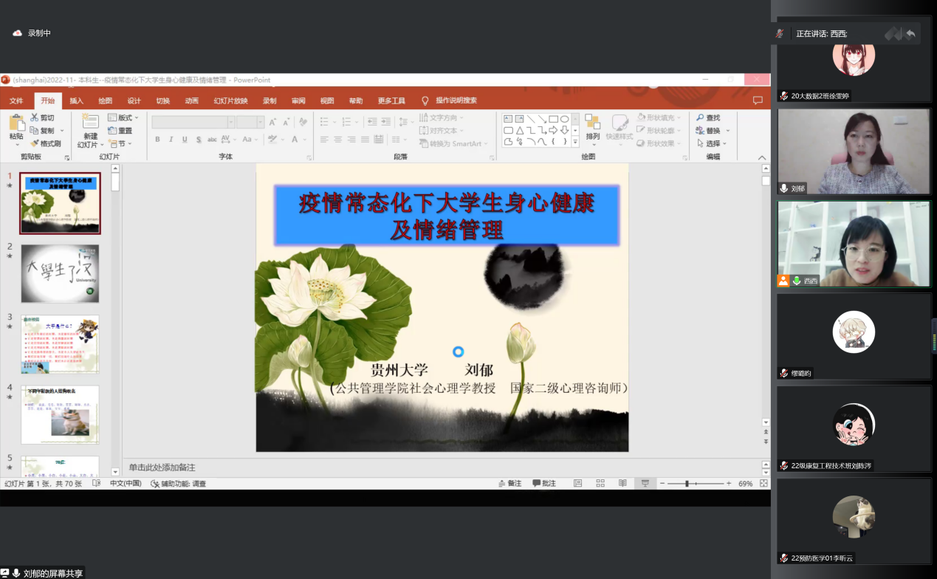Switch to the 幻灯片放映 tab
The width and height of the screenshot is (937, 579).
[x=230, y=101]
